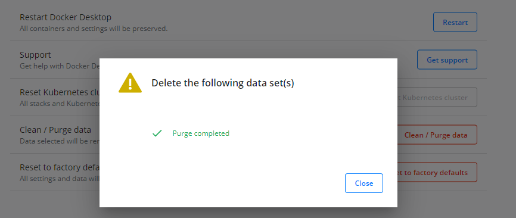Select the Support section heading
Screen dimensions: 516x218
(x=35, y=55)
